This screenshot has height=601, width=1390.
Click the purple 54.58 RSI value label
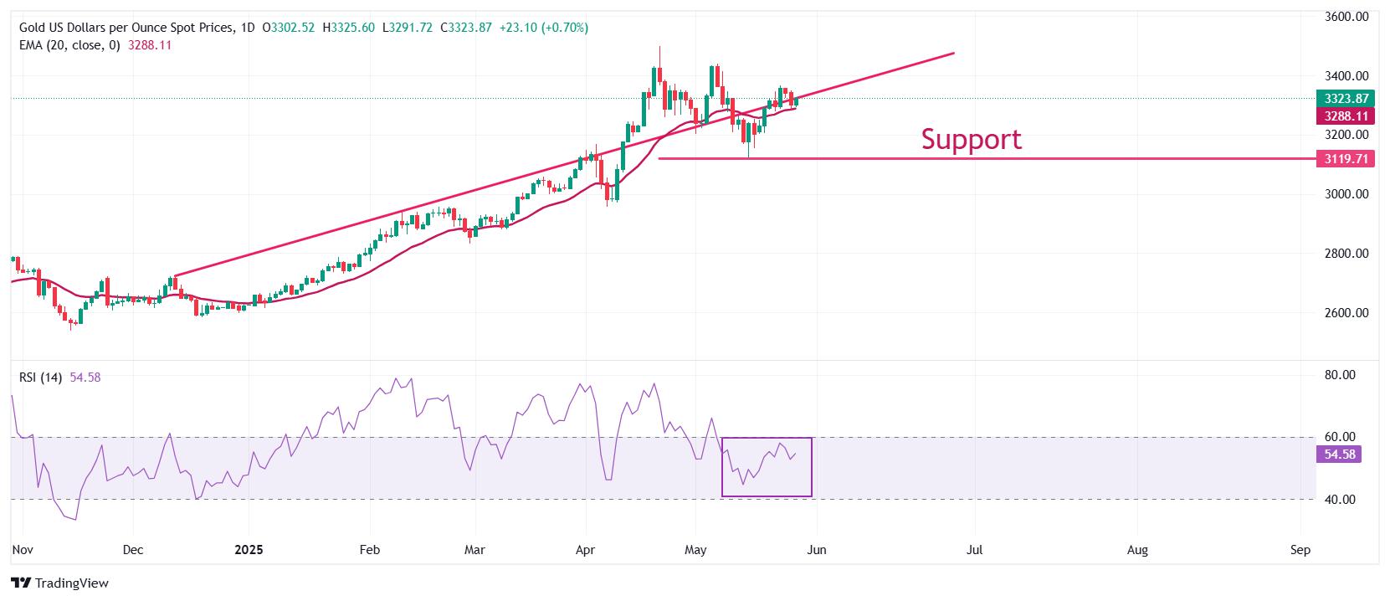click(1340, 455)
